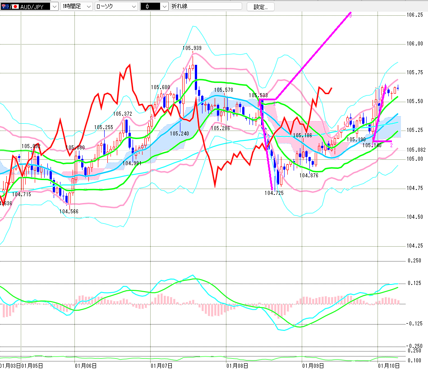Screen dimensions: 428x370
Task: Select the 105.939 high price label
Action: coord(192,48)
